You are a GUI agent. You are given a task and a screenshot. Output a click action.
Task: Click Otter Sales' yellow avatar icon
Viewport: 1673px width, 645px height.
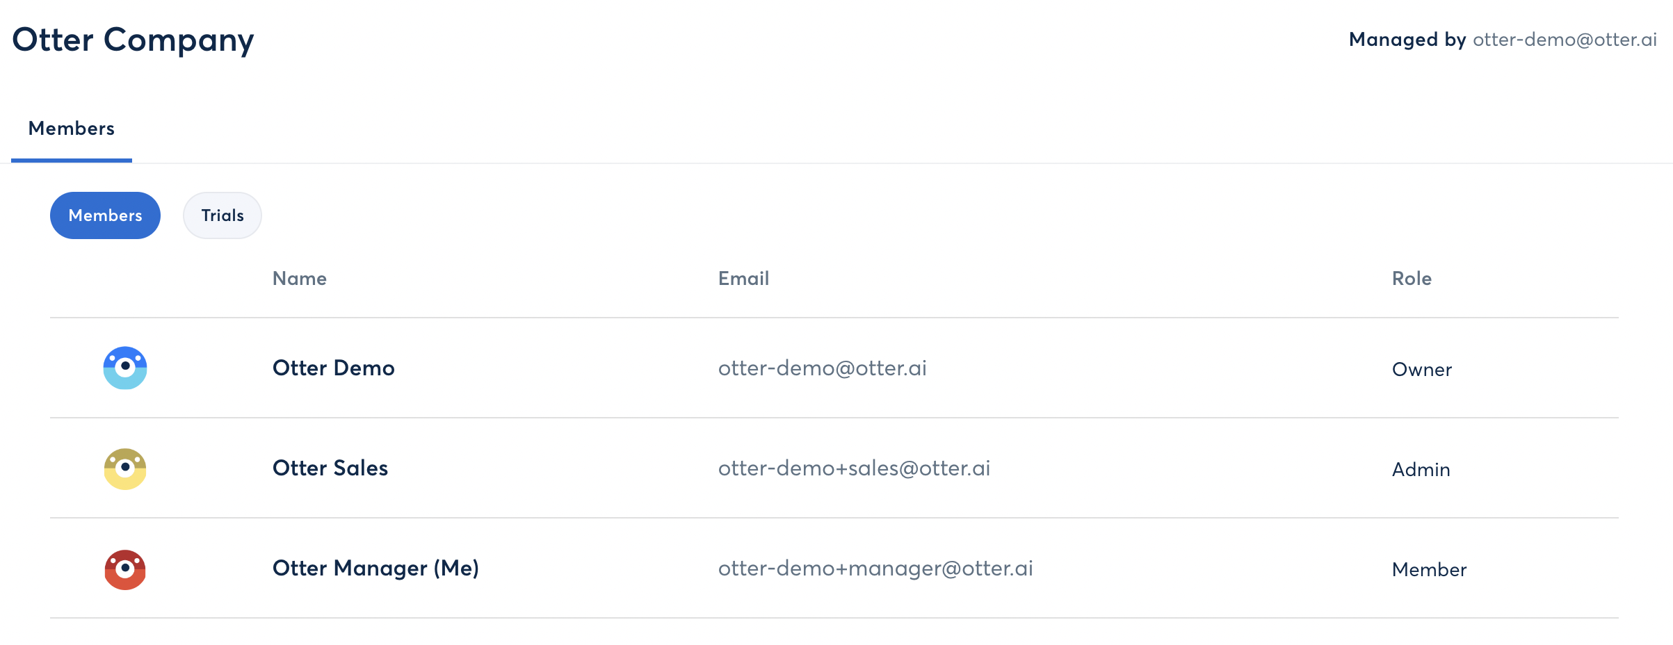tap(125, 468)
